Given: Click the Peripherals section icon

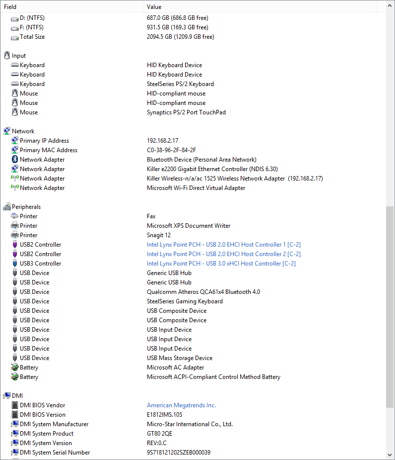Looking at the screenshot, I should (x=7, y=207).
